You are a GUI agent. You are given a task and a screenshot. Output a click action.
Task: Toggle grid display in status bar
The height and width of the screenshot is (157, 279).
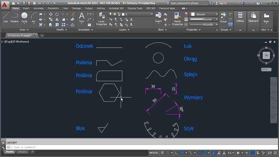[x=162, y=153]
